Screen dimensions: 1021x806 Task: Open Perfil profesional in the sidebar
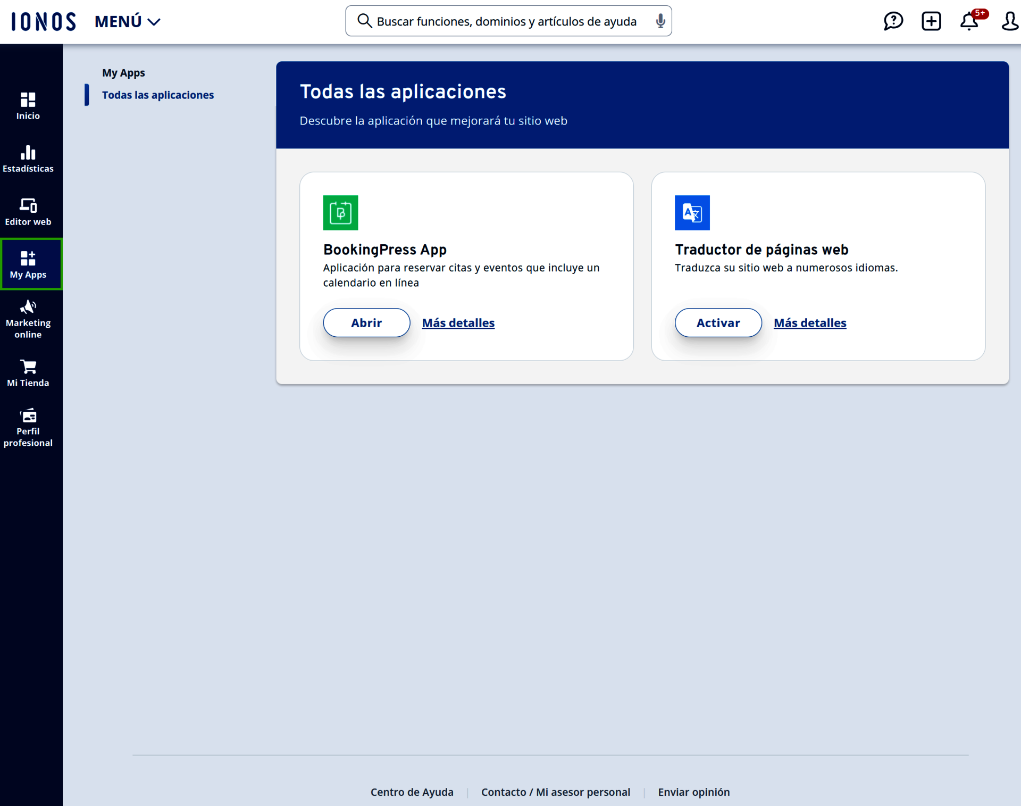[x=28, y=428]
